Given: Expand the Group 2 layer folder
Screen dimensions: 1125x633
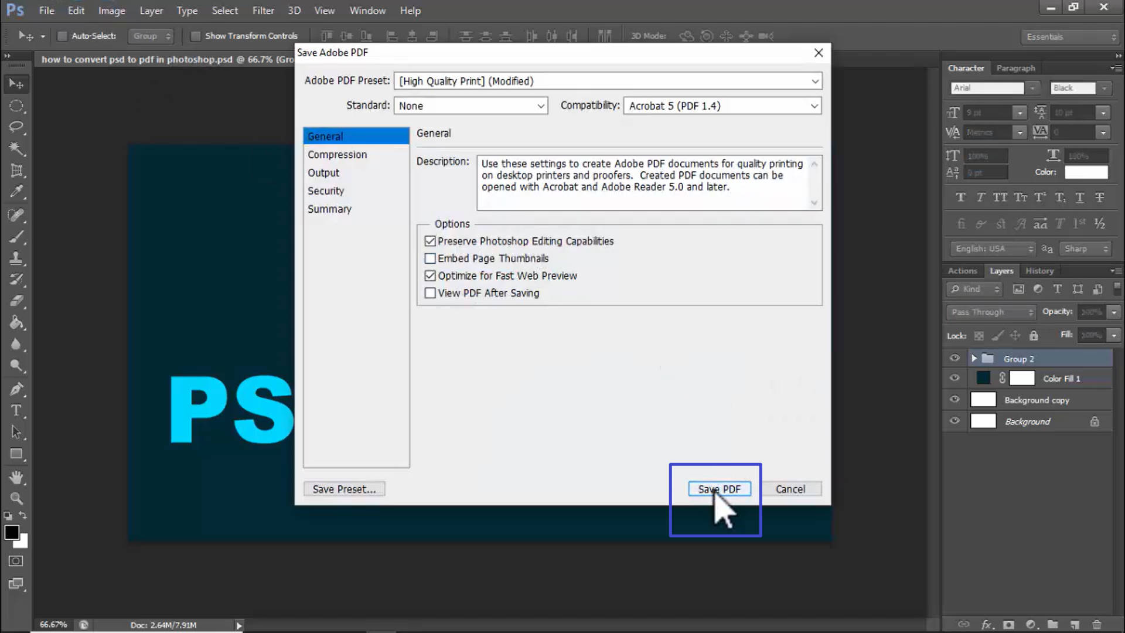Looking at the screenshot, I should [974, 359].
